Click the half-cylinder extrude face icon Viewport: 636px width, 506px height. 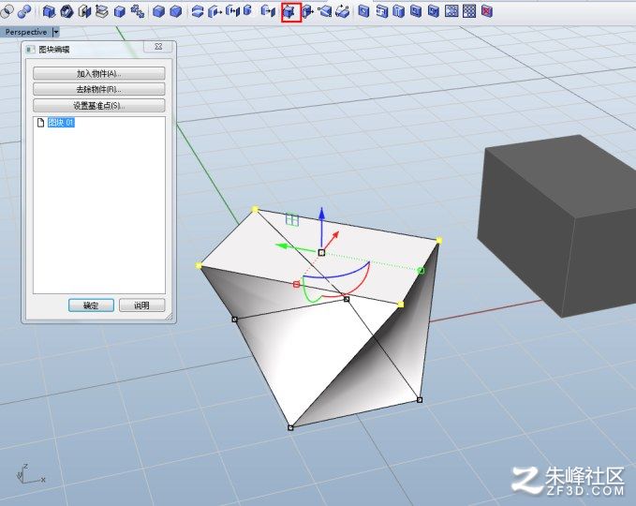pos(248,12)
